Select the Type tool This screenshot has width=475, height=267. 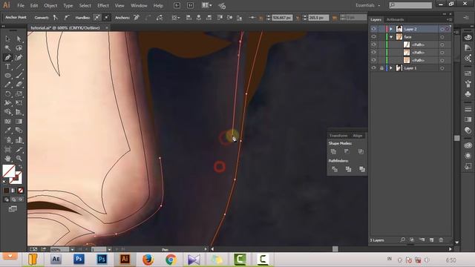(7, 67)
